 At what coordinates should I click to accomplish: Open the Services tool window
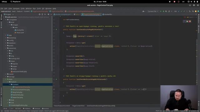click(x=45, y=109)
